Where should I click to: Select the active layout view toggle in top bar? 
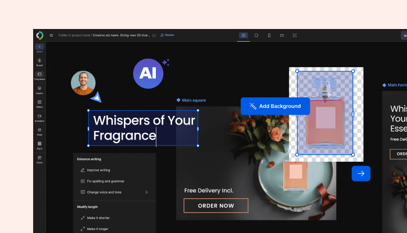pyautogui.click(x=244, y=35)
